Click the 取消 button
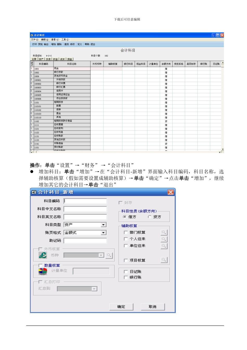Image resolution: width=247 pixels, height=350 pixels. 153,307
